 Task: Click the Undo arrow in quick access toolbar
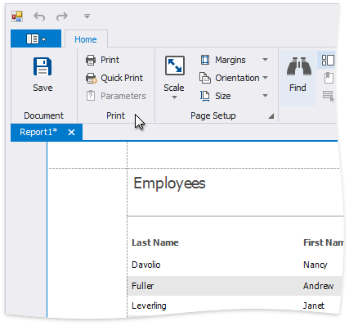coord(39,16)
